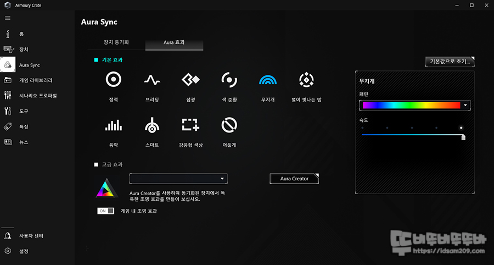Set speed to the middle dot marker
This screenshot has width=494, height=265.
412,128
